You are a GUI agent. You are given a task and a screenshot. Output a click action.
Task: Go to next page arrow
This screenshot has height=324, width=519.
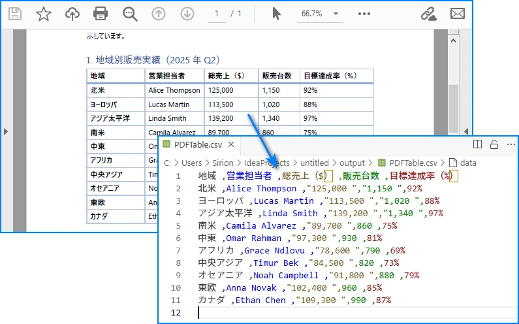[x=187, y=14]
